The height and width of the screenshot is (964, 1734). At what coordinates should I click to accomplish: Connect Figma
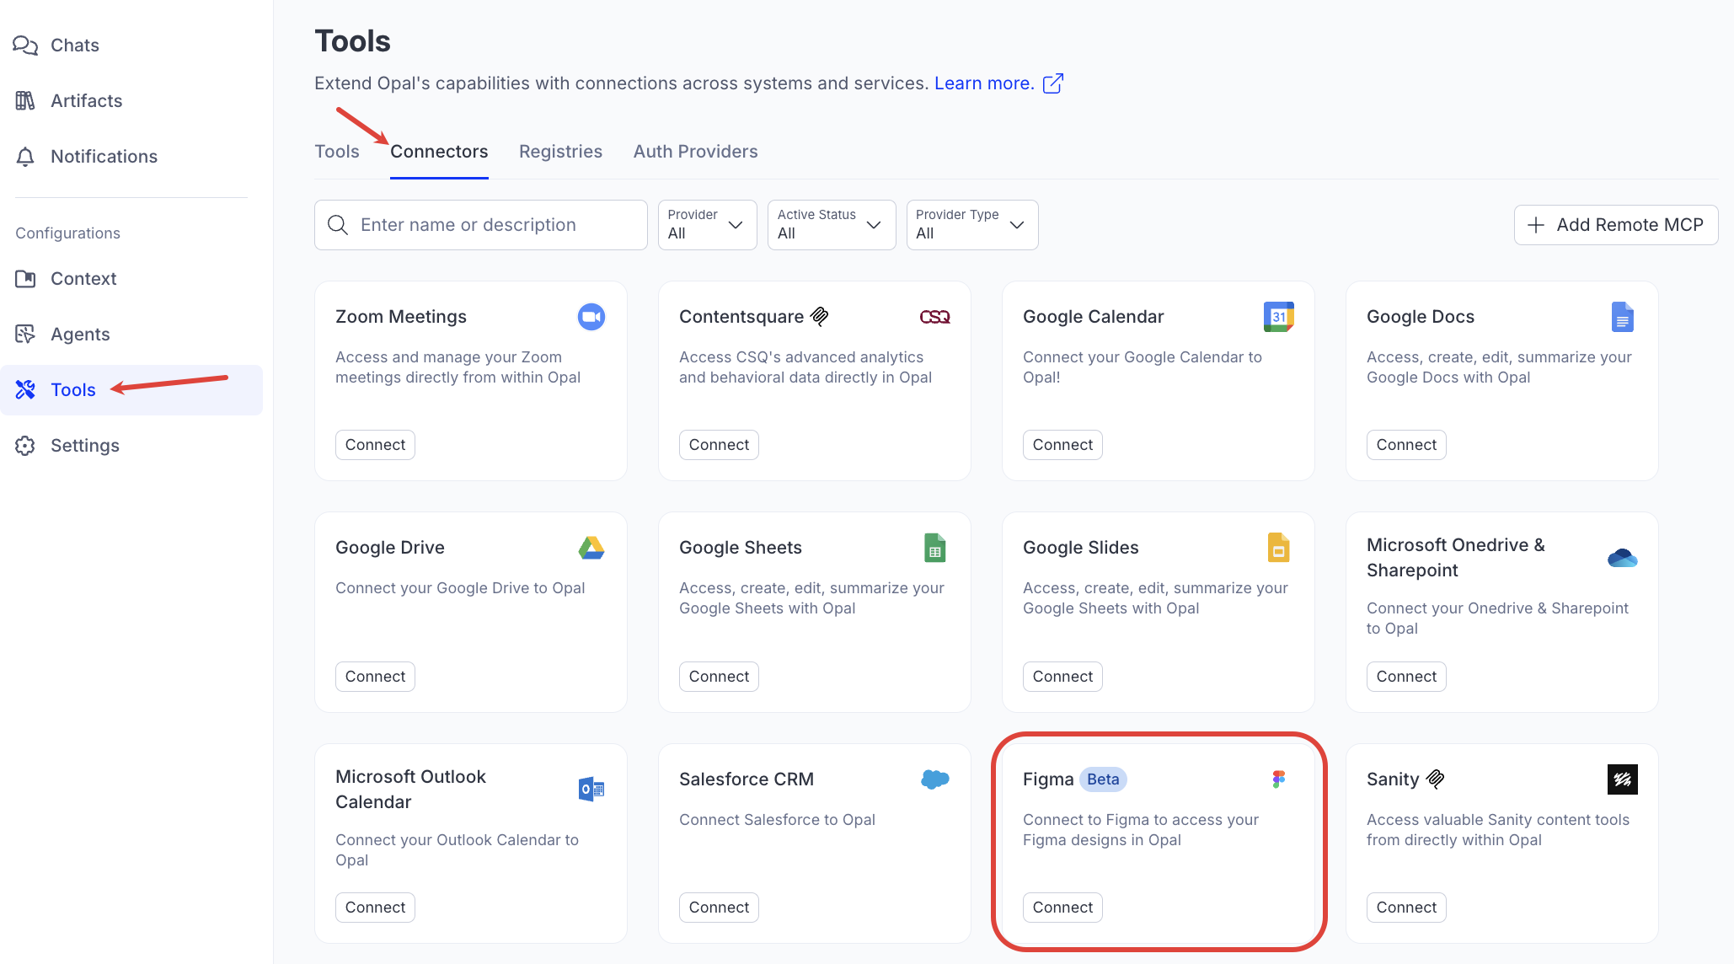(x=1062, y=908)
